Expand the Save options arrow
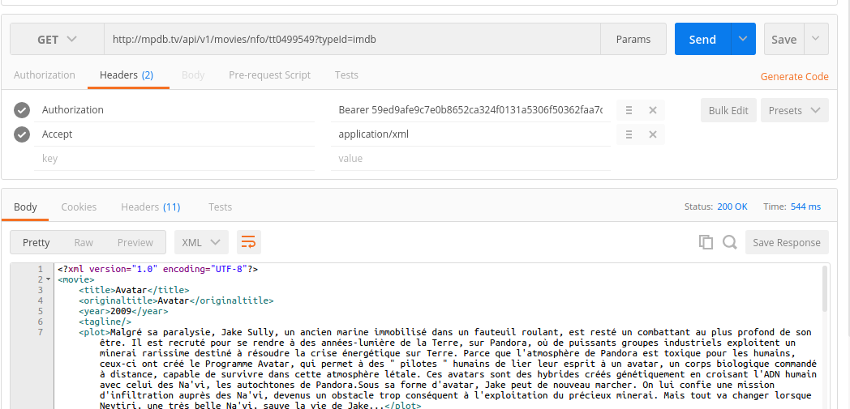Image resolution: width=850 pixels, height=409 pixels. pos(816,40)
